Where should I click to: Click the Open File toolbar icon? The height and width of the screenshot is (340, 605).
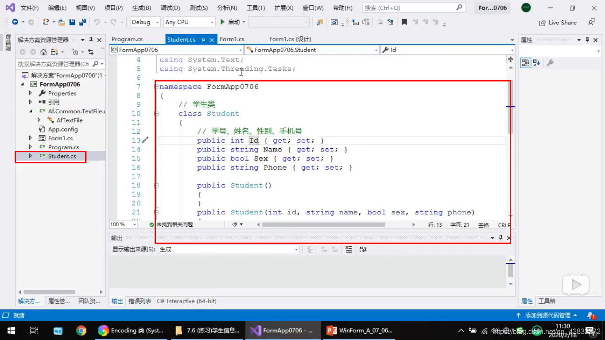(x=62, y=22)
